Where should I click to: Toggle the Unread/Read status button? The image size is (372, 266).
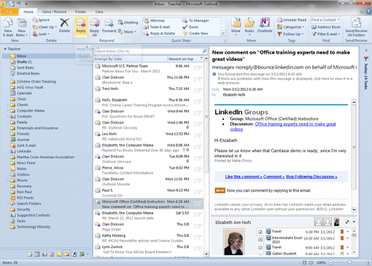point(291,20)
